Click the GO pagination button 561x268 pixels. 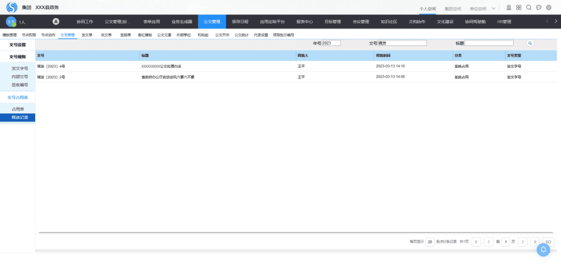(x=548, y=242)
